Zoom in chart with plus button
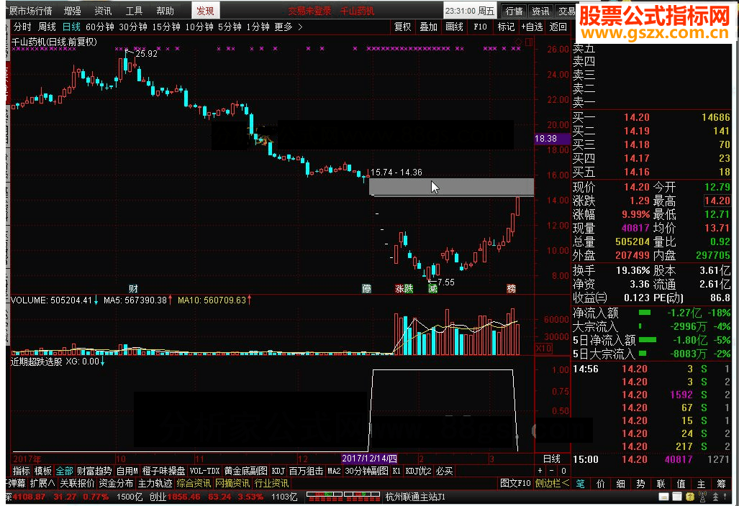This screenshot has width=739, height=506. 540,471
